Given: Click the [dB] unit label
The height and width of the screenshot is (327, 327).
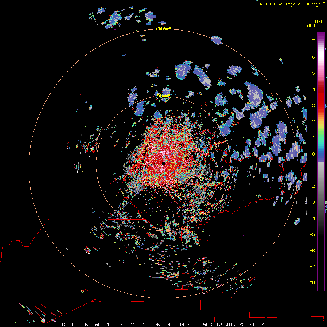Looking at the screenshot, I should pyautogui.click(x=310, y=25).
